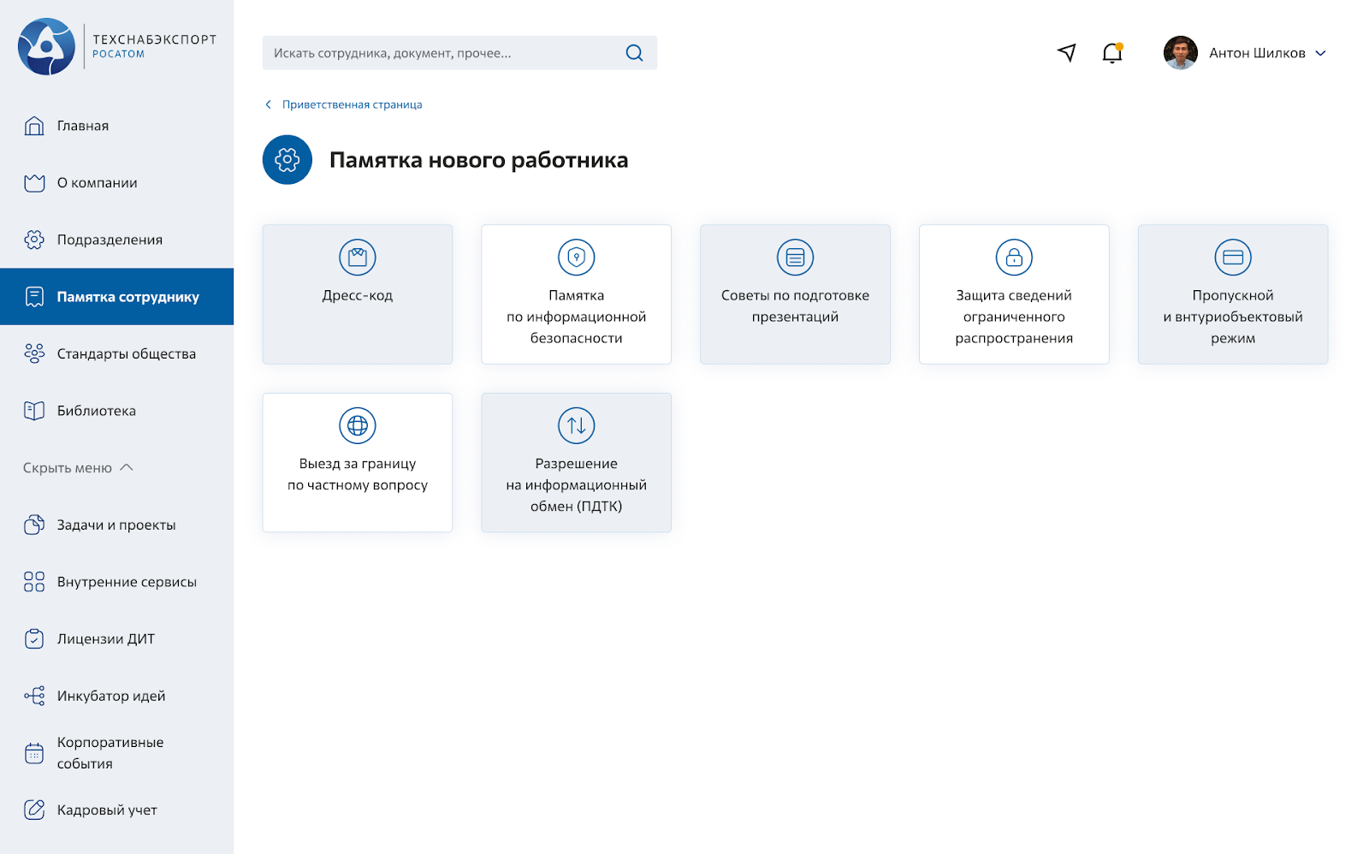1369x854 pixels.
Task: Open Пропускной и внутриобъектовый режим card
Action: pos(1232,294)
